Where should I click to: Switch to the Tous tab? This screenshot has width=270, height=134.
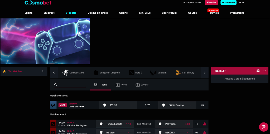(x=100, y=85)
